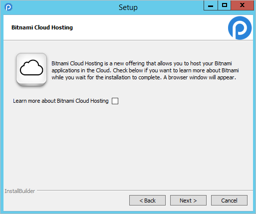Click the empty gray area below the checkbox
Screen dimensions: 256x214
[x=128, y=146]
